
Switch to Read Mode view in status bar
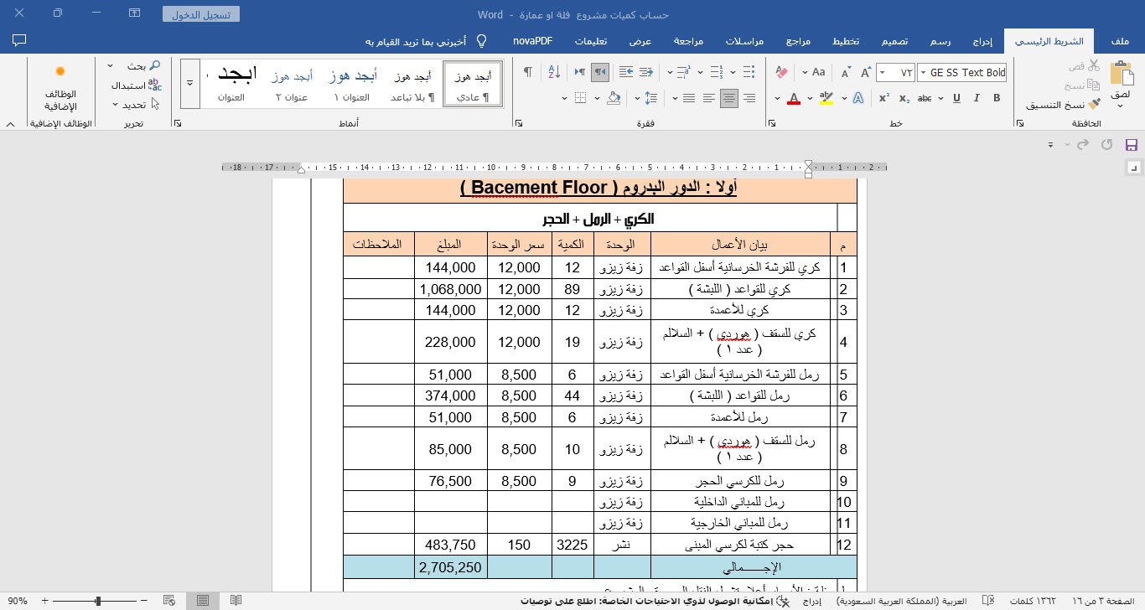(236, 601)
